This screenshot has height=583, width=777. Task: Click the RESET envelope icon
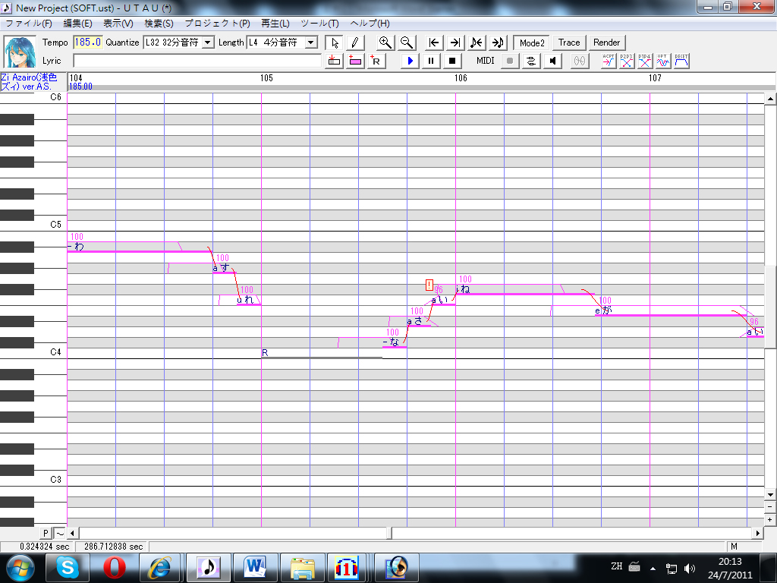[x=681, y=61]
